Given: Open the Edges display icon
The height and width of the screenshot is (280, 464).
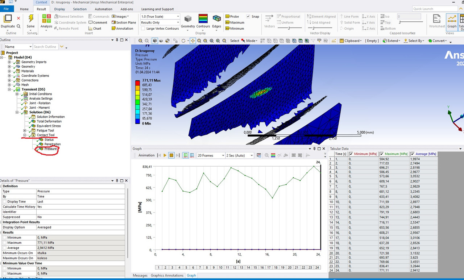Looking at the screenshot, I should (x=217, y=19).
